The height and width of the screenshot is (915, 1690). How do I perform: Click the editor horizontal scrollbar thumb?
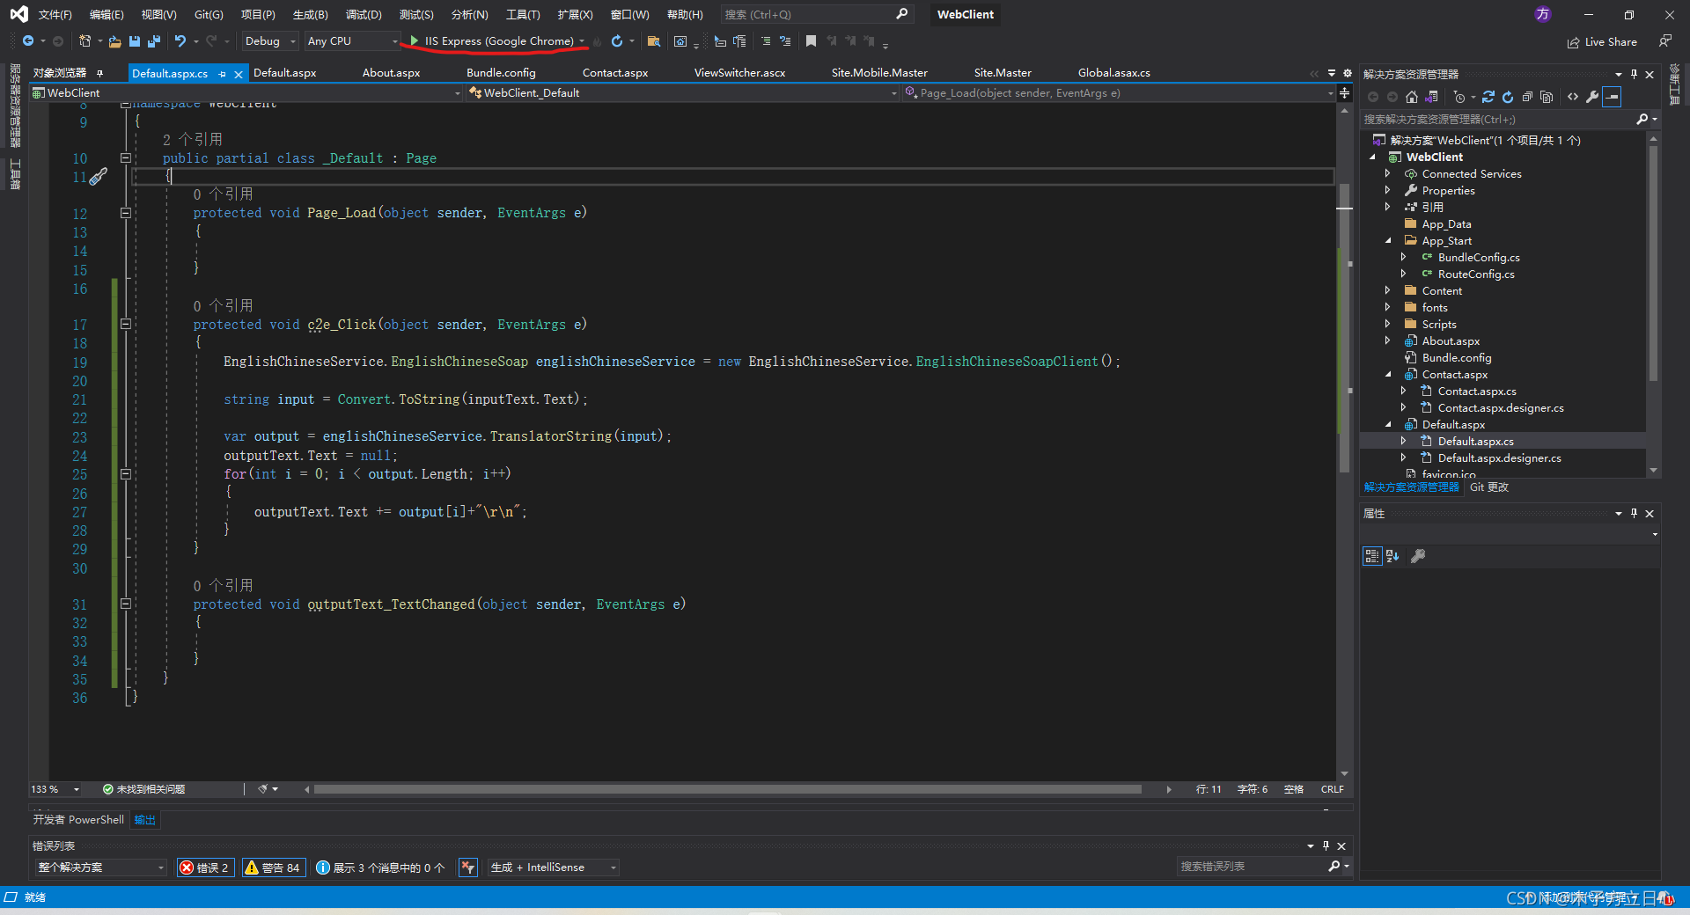(x=727, y=789)
